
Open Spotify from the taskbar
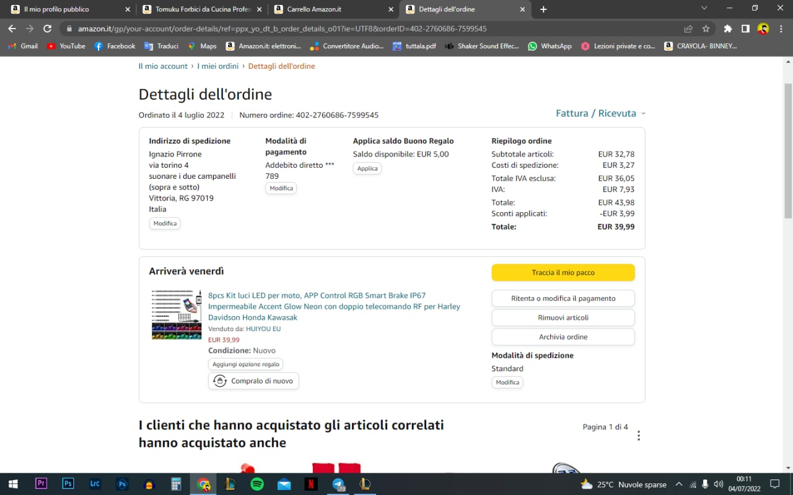click(257, 484)
